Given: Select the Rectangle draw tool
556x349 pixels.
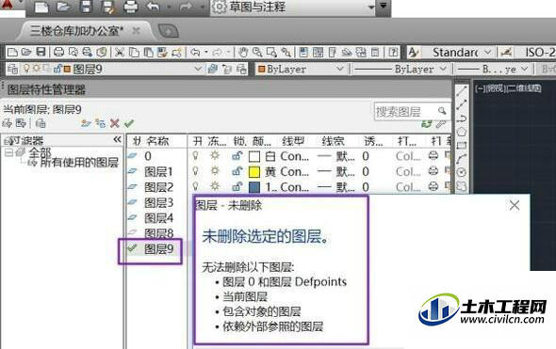Looking at the screenshot, I should pos(462,146).
